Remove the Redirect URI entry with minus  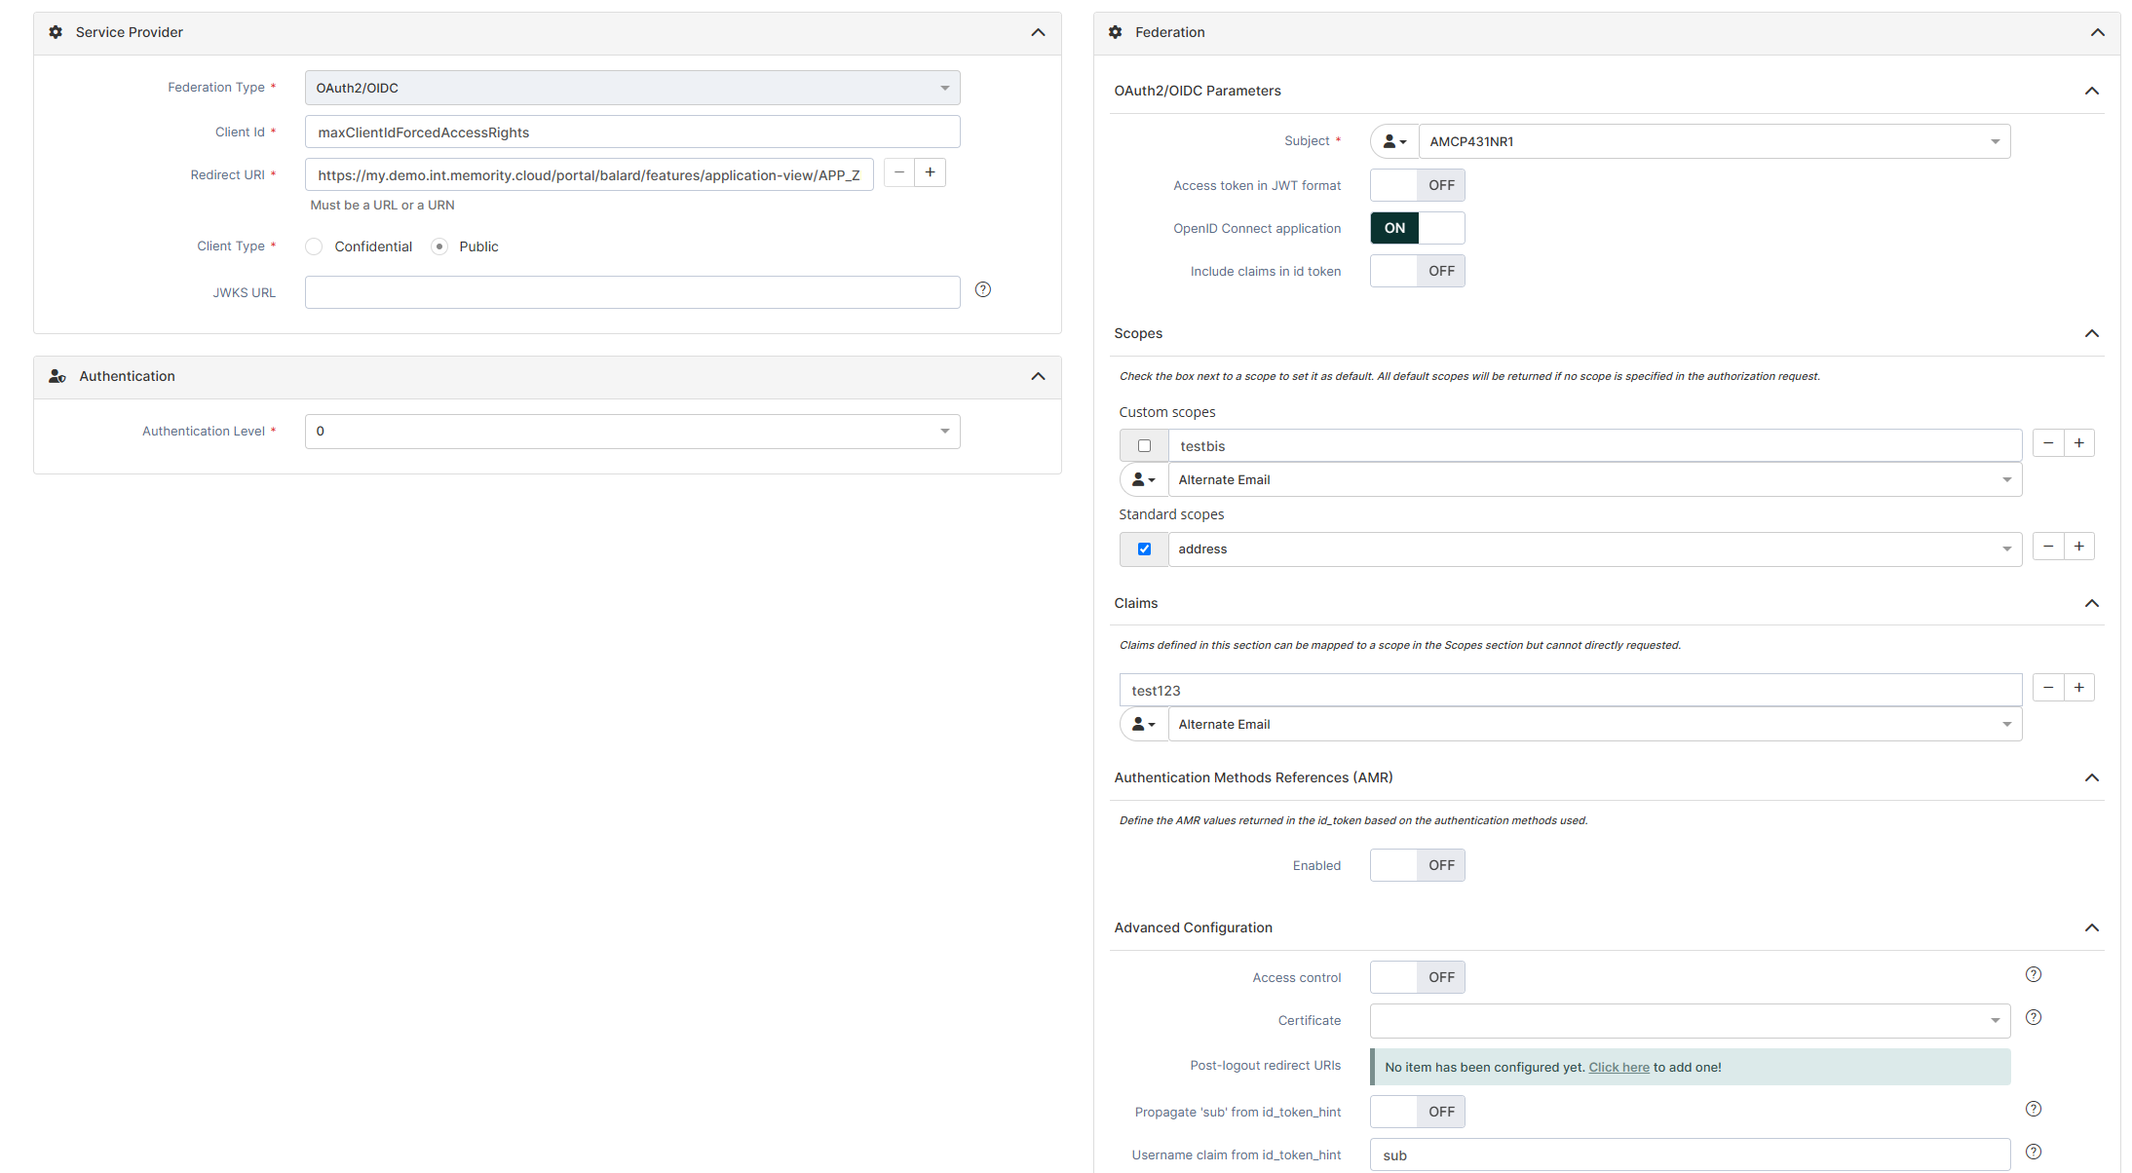899,172
